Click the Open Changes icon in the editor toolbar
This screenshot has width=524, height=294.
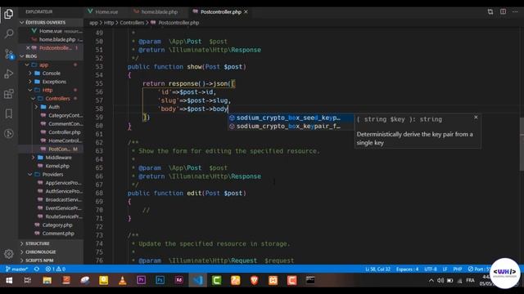click(x=490, y=11)
